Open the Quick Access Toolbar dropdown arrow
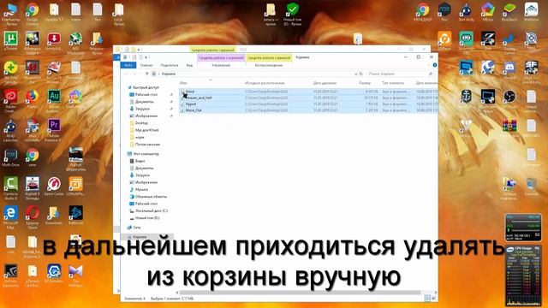This screenshot has height=308, width=548. click(x=146, y=57)
